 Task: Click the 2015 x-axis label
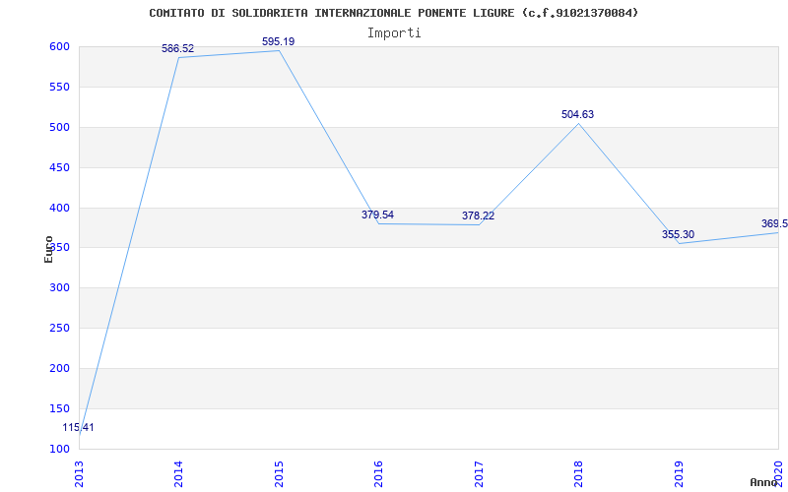279,474
